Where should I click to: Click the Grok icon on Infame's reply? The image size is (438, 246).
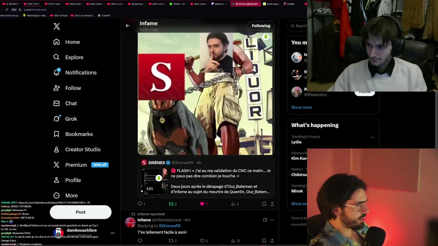tap(265, 220)
